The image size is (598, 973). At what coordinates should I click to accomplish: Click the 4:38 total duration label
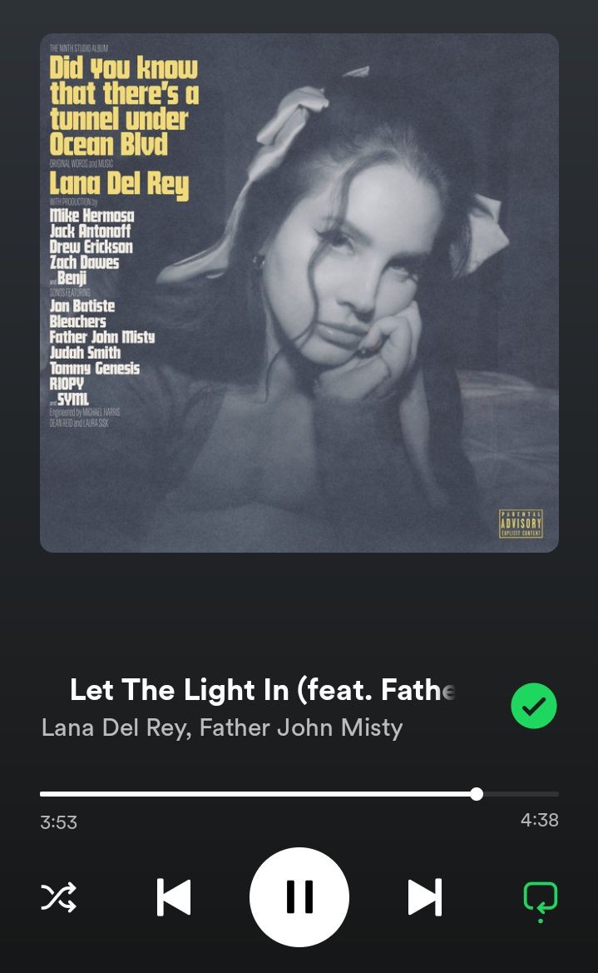tap(540, 820)
